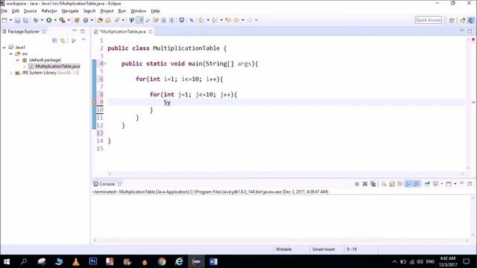Go to Last Edit Location icon
This screenshot has width=477, height=268.
point(228,20)
